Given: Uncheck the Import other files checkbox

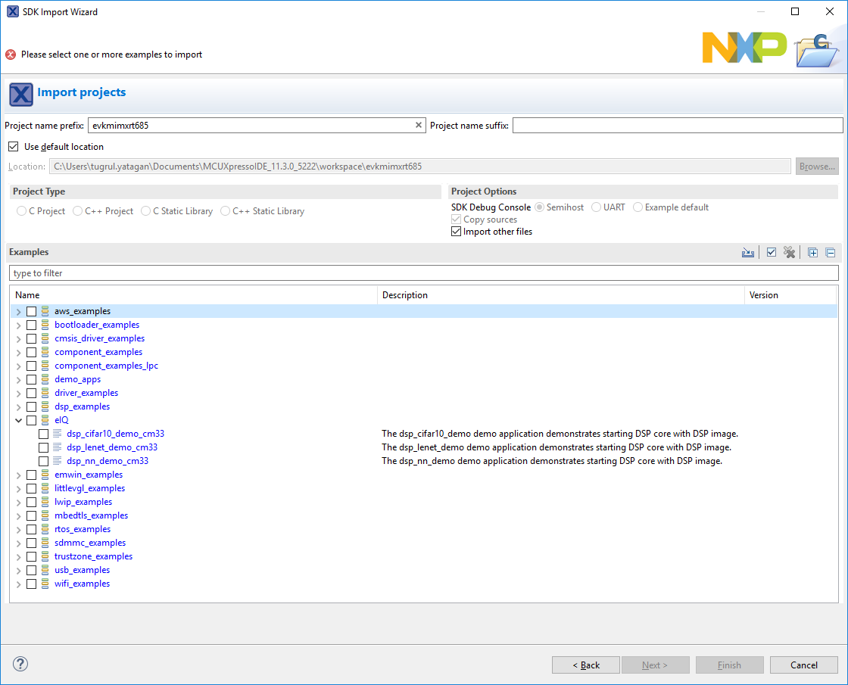Looking at the screenshot, I should point(456,232).
